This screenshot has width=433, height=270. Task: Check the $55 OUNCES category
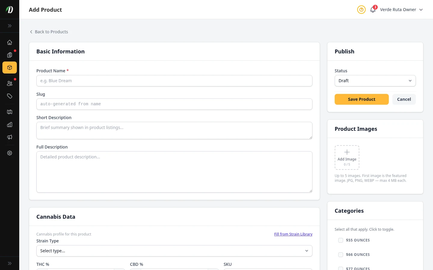coord(341,240)
